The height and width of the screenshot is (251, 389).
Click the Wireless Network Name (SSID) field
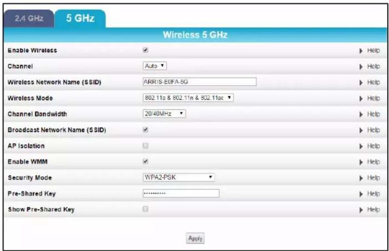pos(200,82)
